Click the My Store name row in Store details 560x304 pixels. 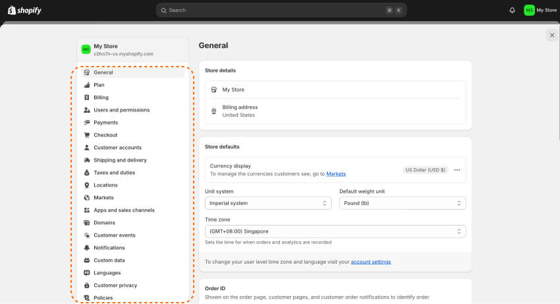335,90
